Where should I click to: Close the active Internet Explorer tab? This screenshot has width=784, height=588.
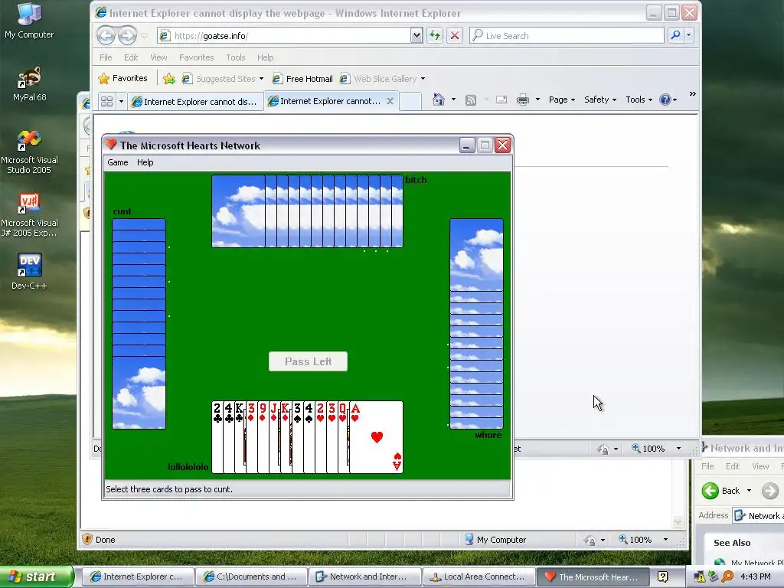pyautogui.click(x=390, y=101)
